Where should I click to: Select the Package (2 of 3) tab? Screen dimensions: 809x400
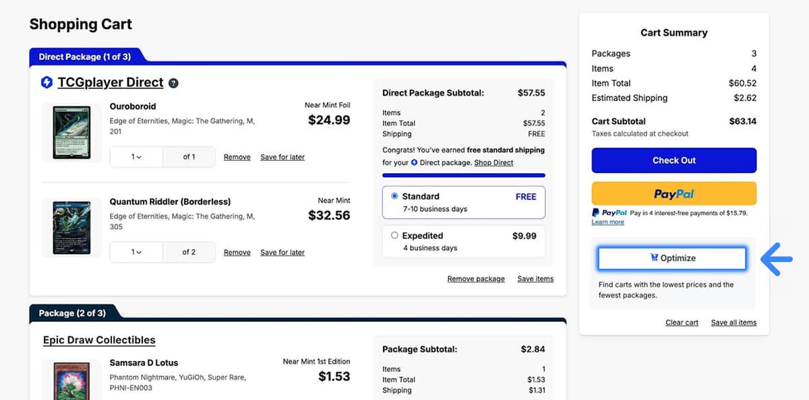72,313
